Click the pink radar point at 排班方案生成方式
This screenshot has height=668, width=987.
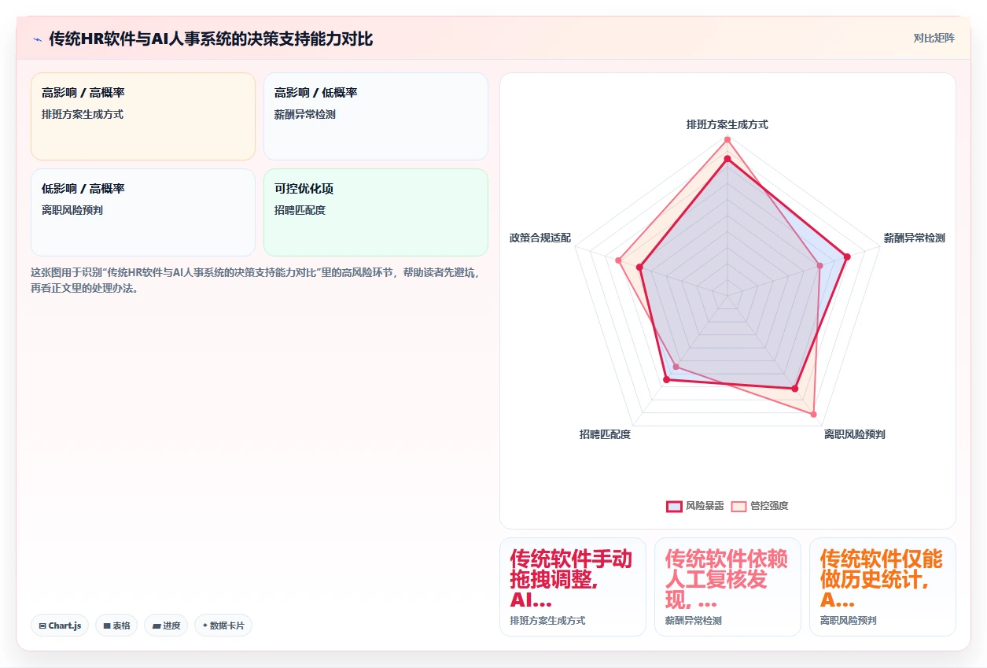point(727,140)
